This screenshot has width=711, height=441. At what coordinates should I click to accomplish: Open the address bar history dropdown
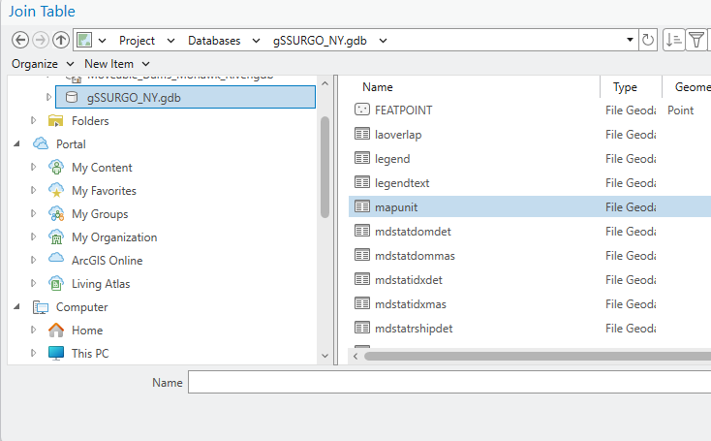pyautogui.click(x=630, y=40)
